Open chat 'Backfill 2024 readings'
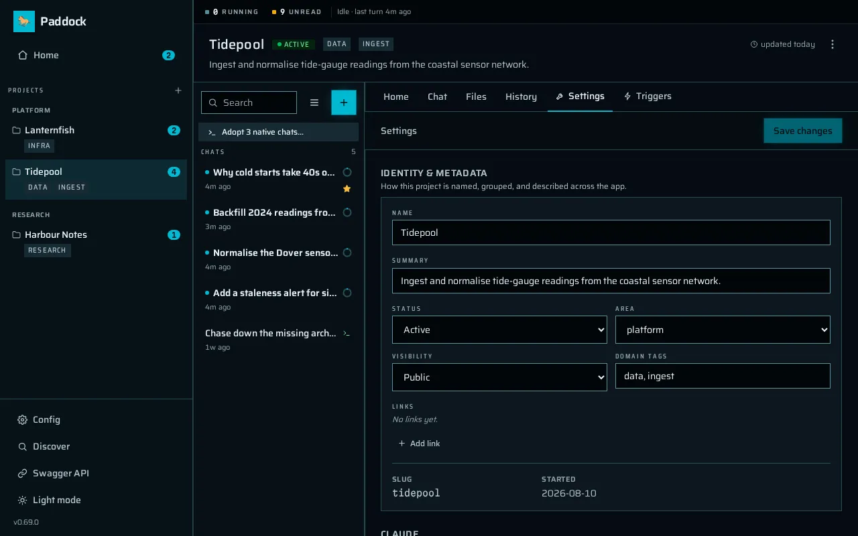Viewport: 858px width, 536px height. click(x=278, y=219)
